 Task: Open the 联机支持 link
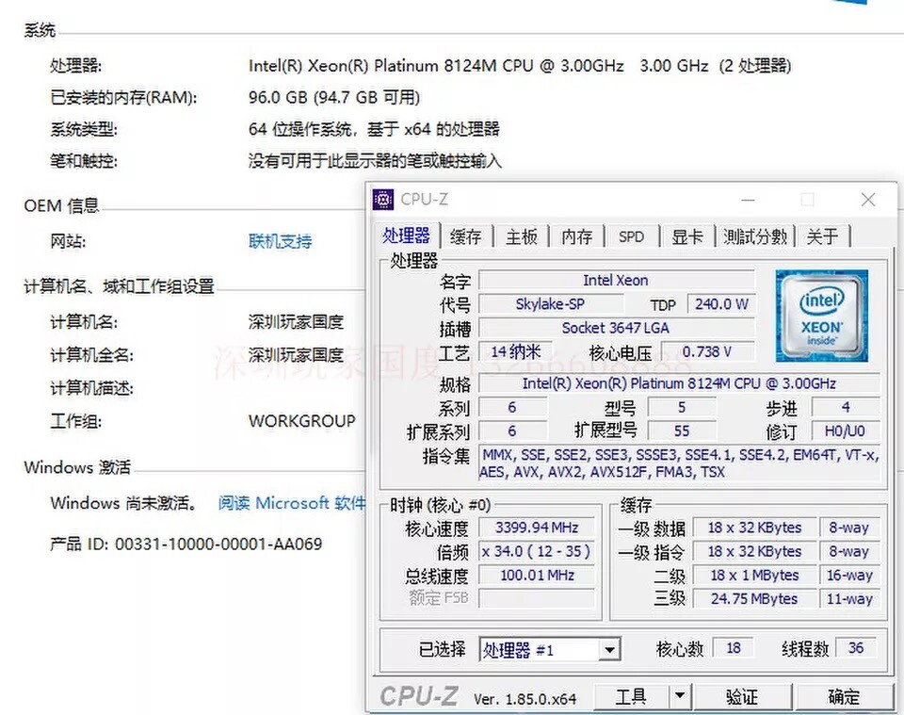pyautogui.click(x=281, y=241)
